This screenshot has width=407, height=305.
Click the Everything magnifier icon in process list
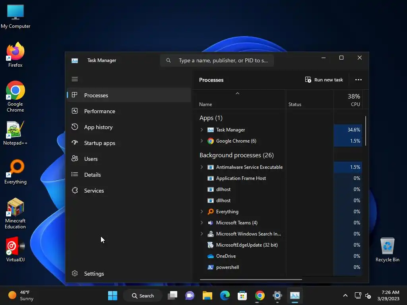211,212
